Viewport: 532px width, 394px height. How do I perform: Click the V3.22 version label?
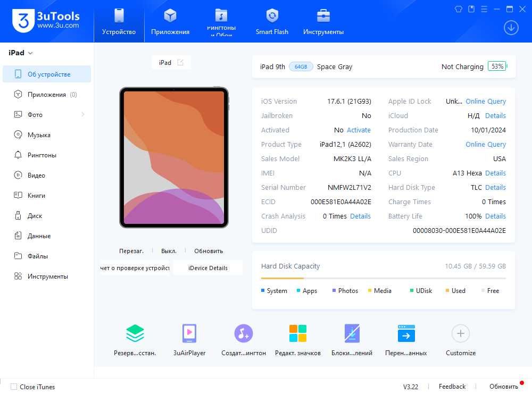(411, 387)
